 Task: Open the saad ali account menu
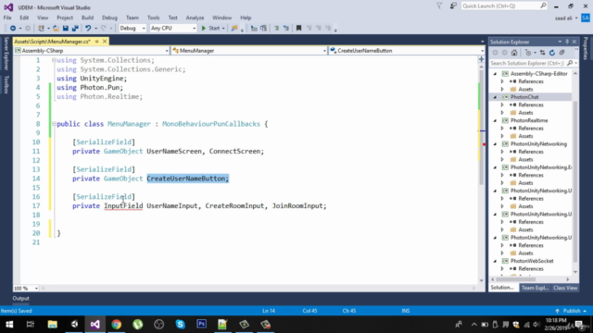(566, 18)
